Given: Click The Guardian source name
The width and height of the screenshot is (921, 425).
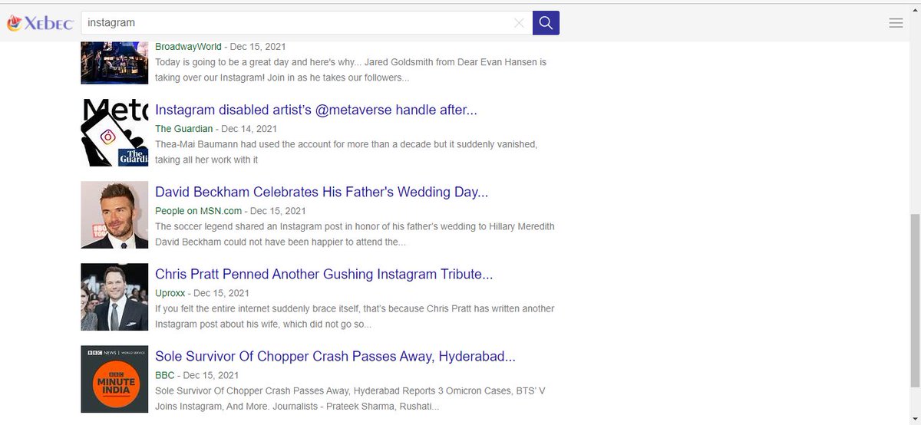Looking at the screenshot, I should (183, 128).
